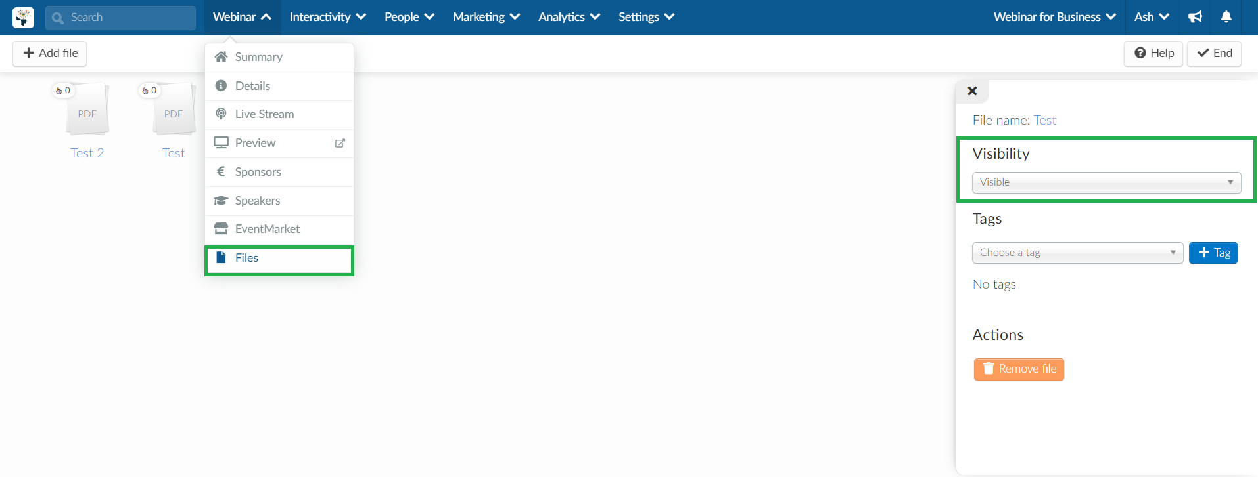This screenshot has height=477, width=1258.
Task: Expand the Settings menu
Action: [647, 17]
